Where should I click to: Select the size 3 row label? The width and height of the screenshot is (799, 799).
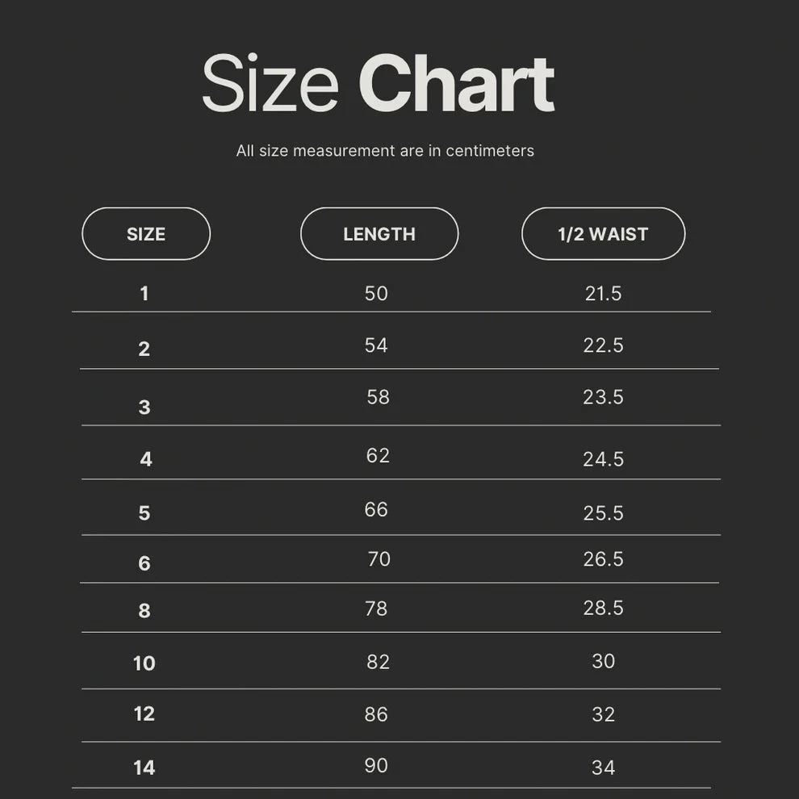(x=144, y=407)
